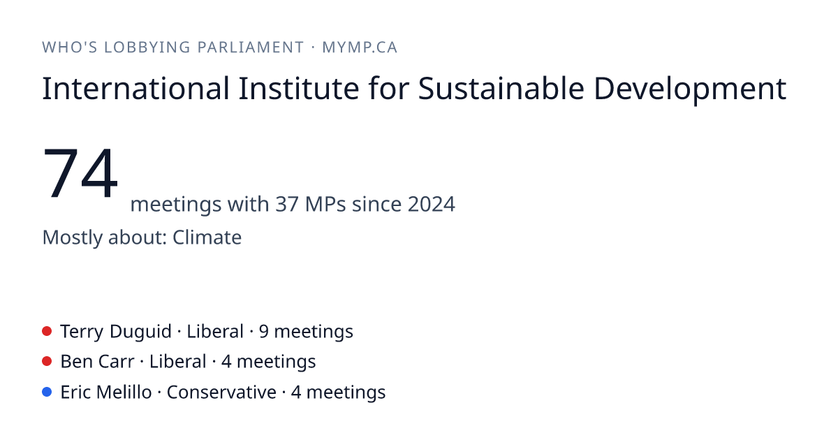
Task: Click the WHO'S LOBBYING PARLIAMENT header text
Action: pos(172,47)
